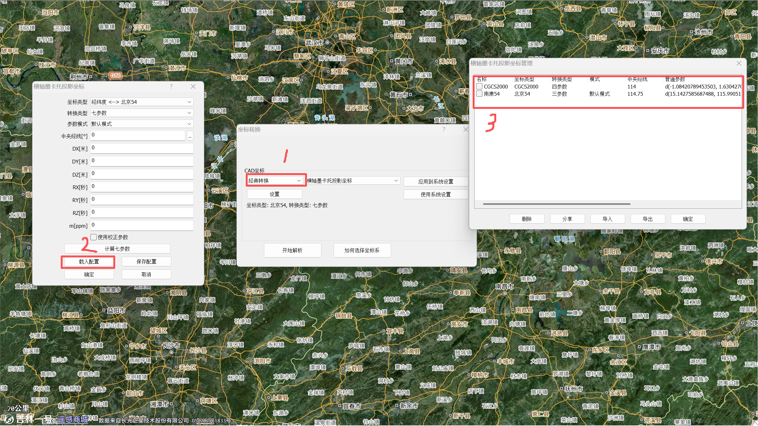Click the help icon in 坐标转换 dialog
The image size is (758, 426).
[x=444, y=130]
